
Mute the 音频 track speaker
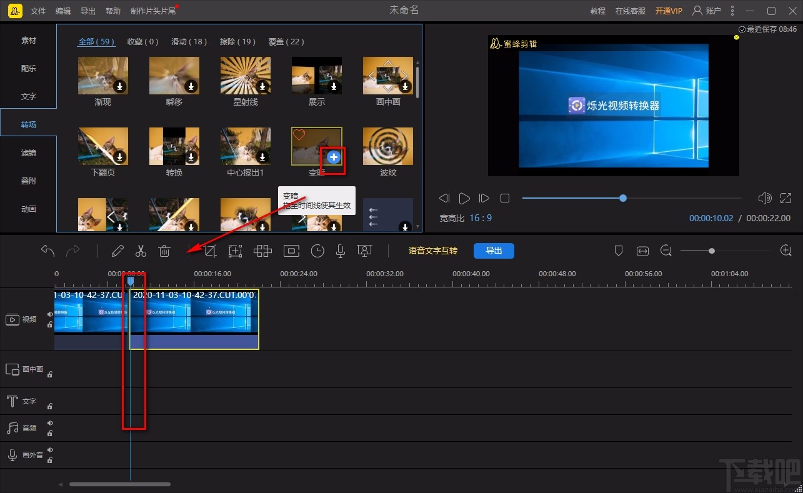[50, 423]
